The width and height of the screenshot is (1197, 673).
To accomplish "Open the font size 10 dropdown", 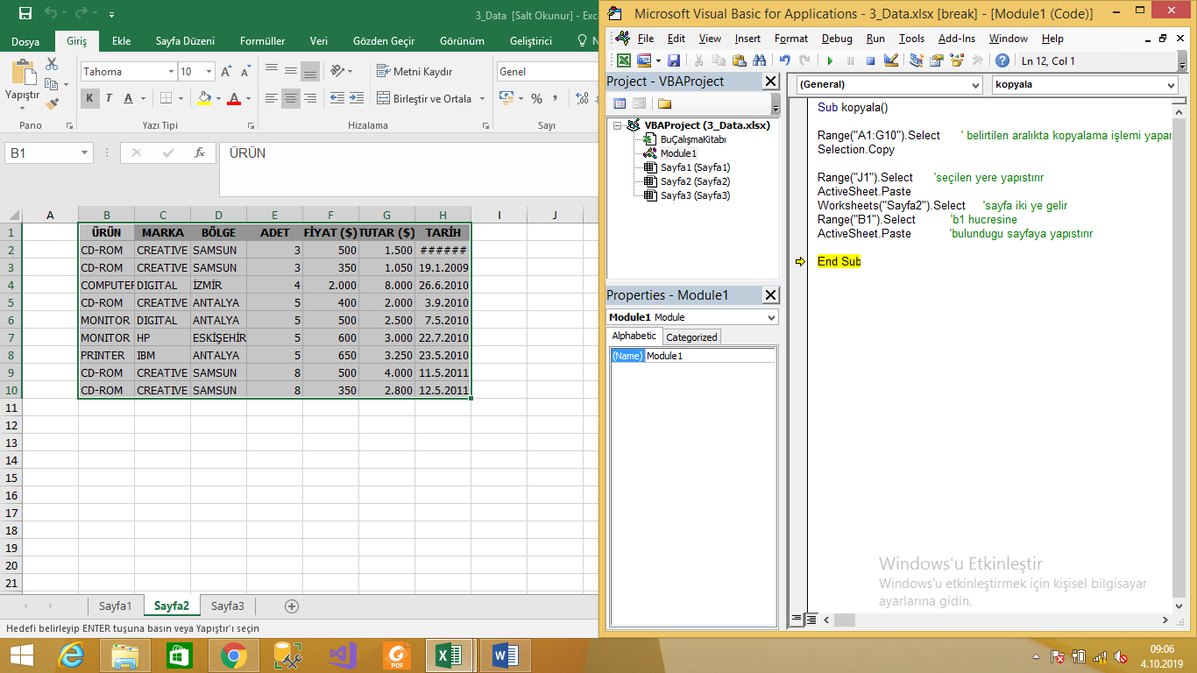I will click(209, 72).
